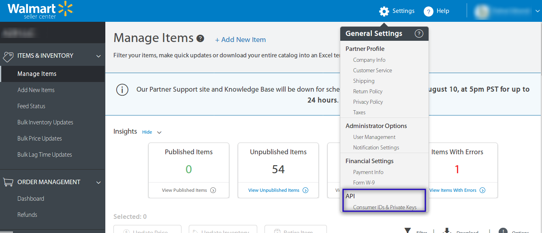Click View Published Items link
The width and height of the screenshot is (542, 233).
pyautogui.click(x=184, y=190)
